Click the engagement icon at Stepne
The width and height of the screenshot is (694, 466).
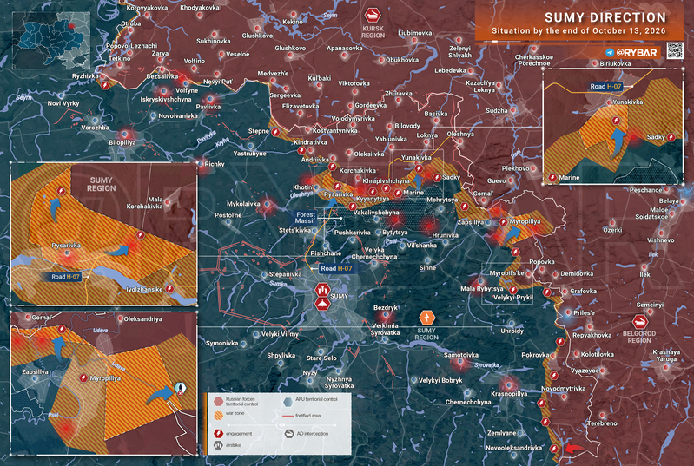pos(275,131)
